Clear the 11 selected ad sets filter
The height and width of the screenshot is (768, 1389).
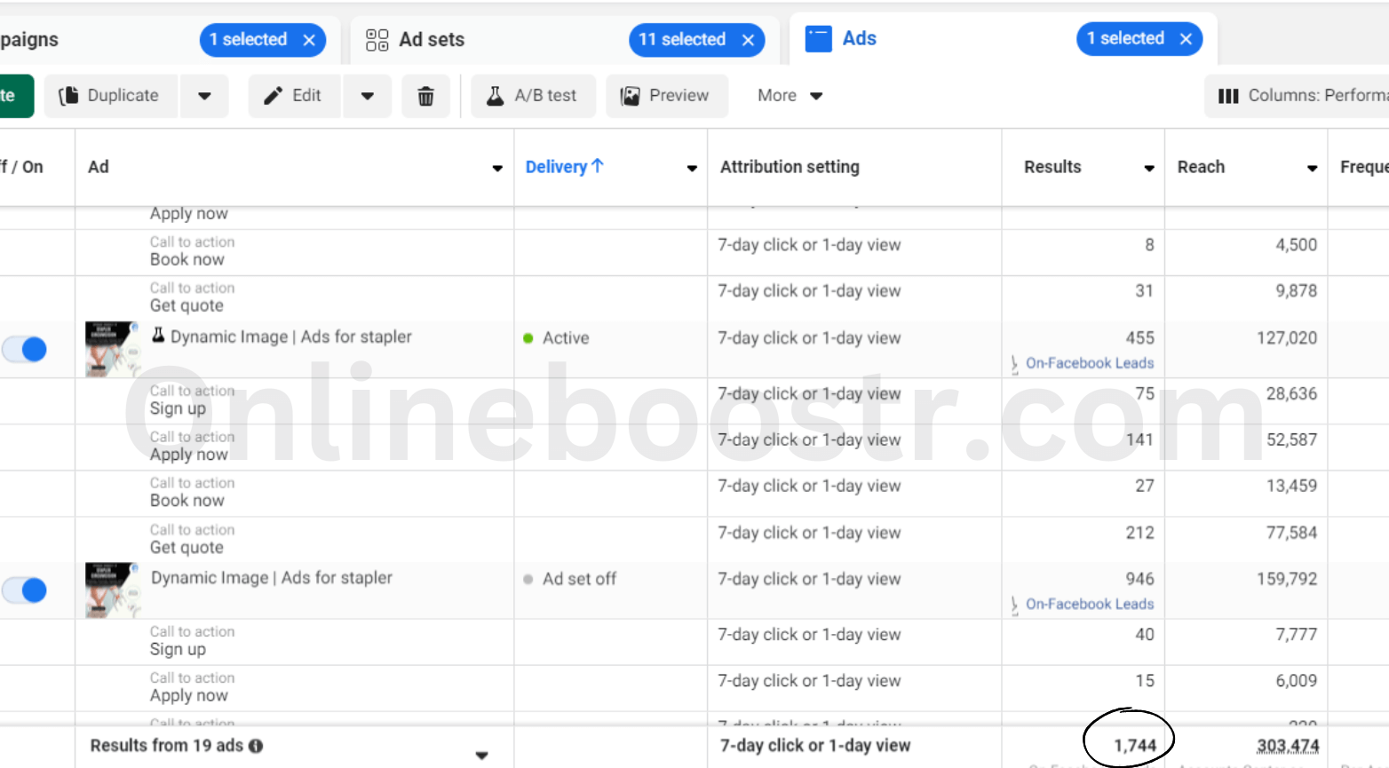[748, 40]
